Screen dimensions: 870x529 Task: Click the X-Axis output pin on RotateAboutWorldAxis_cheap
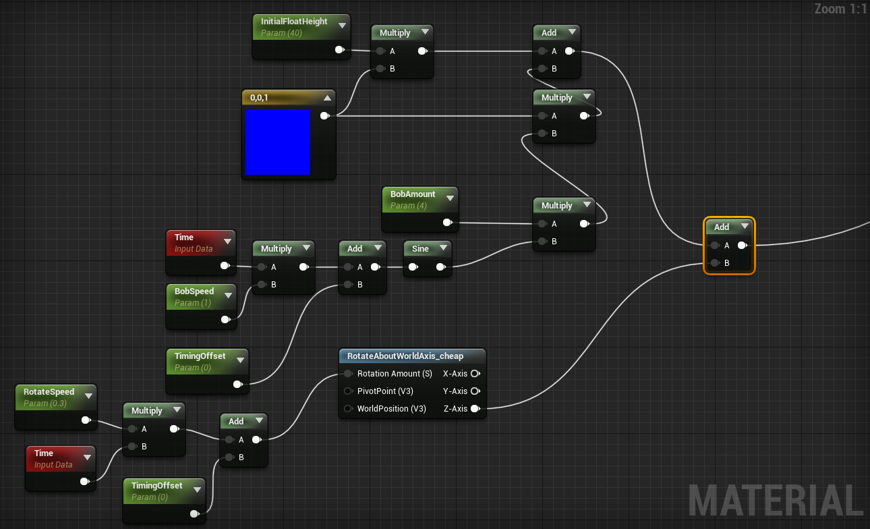coord(476,373)
